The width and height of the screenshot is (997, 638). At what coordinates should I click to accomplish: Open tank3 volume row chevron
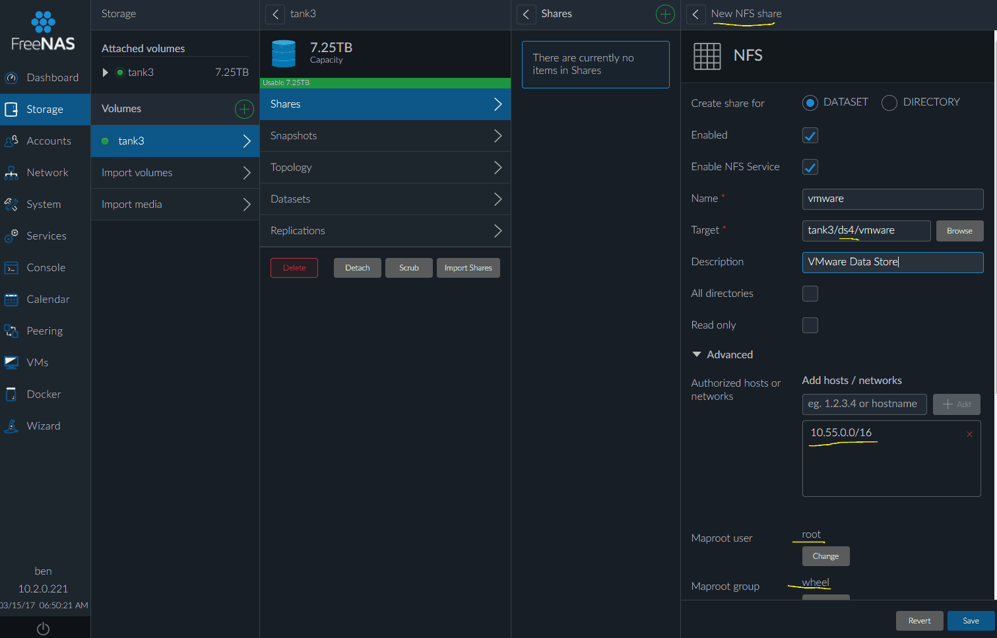pyautogui.click(x=246, y=141)
